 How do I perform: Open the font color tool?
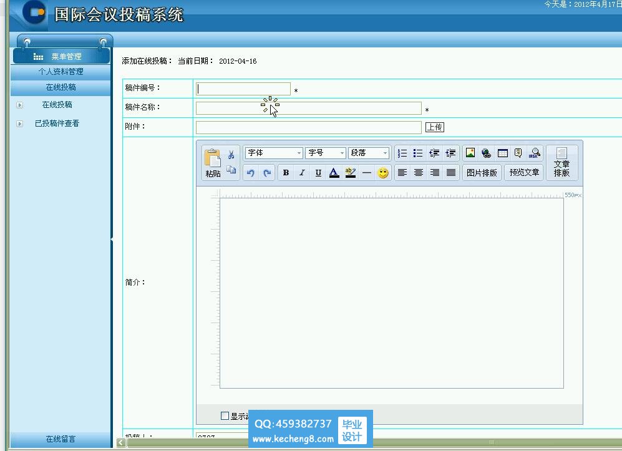point(334,173)
